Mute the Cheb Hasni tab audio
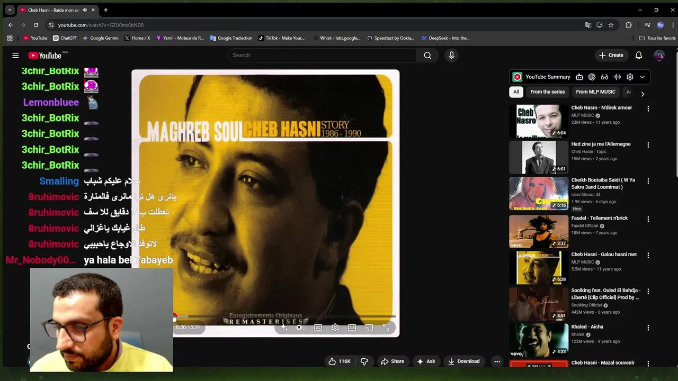 [84, 10]
